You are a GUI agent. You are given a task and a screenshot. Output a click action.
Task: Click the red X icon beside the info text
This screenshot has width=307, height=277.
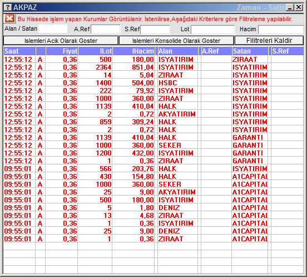[9, 19]
